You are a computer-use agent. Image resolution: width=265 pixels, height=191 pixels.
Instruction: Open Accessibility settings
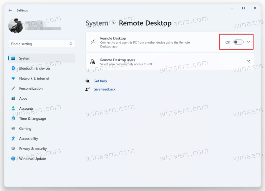[x=42, y=139]
